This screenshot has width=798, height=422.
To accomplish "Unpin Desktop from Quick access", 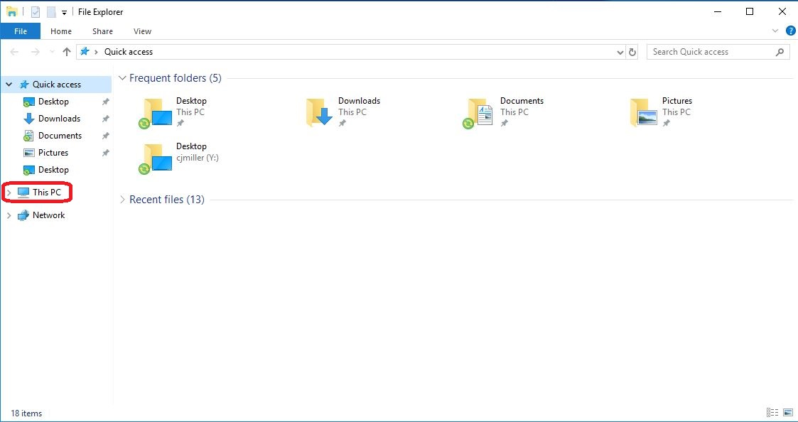I will 105,101.
